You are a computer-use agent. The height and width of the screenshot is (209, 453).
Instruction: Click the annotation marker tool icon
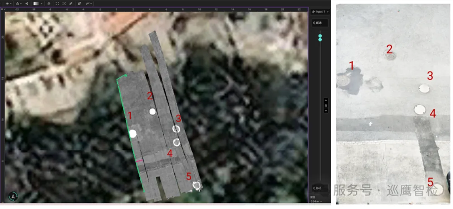click(79, 3)
